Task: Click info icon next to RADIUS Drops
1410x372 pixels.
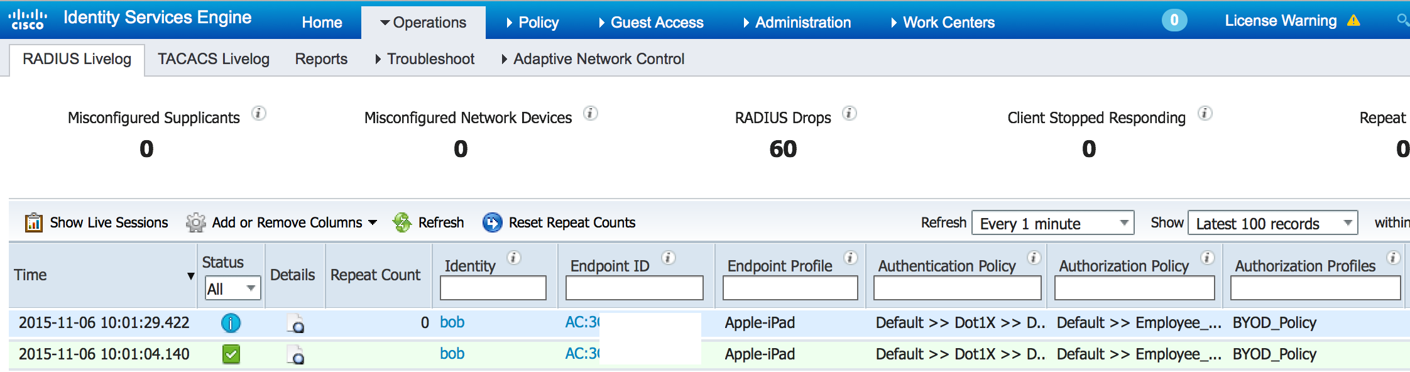Action: coord(849,114)
